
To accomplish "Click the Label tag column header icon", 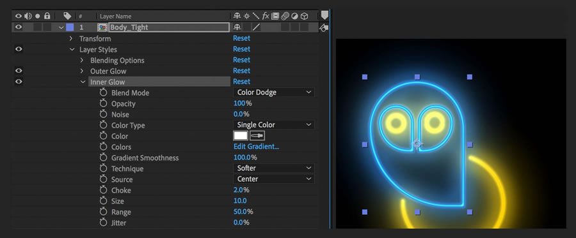I will pos(67,16).
